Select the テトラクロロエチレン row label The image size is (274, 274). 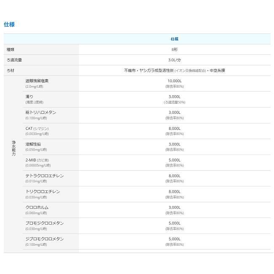pyautogui.click(x=45, y=176)
